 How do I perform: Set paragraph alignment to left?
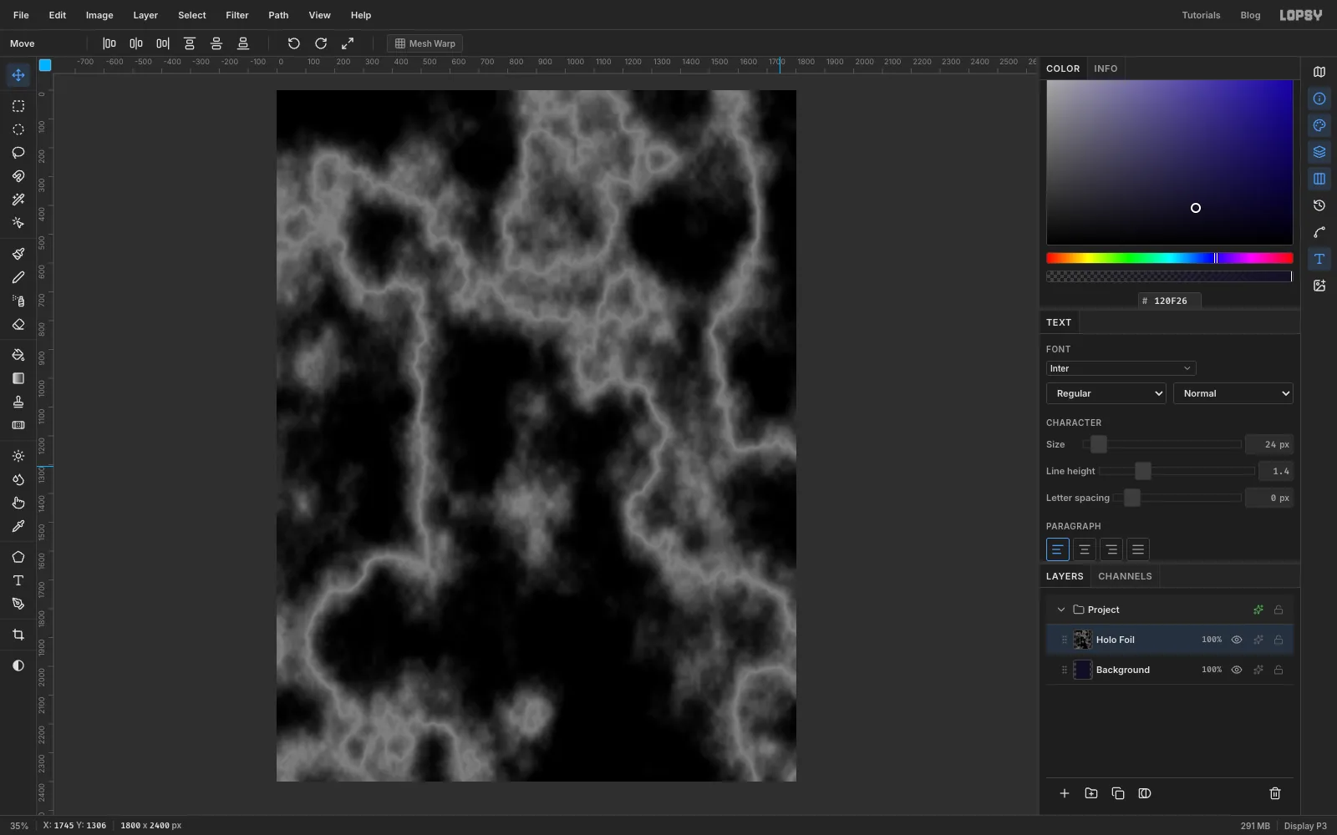(1058, 549)
